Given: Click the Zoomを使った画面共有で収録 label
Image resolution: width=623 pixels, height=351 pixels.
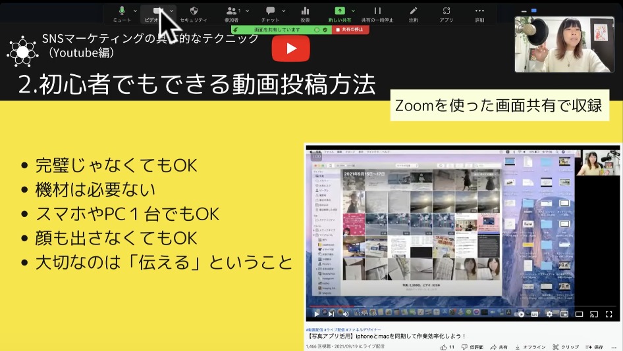Looking at the screenshot, I should [x=499, y=106].
